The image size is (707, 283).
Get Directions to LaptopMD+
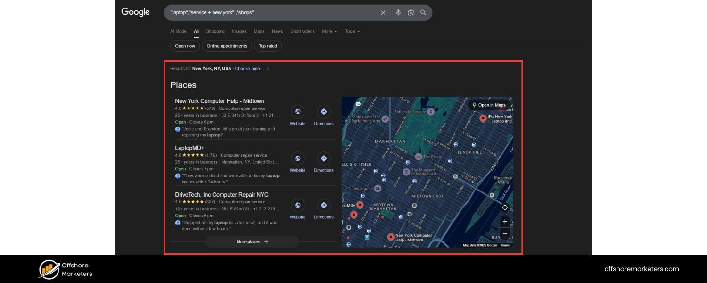click(x=323, y=158)
